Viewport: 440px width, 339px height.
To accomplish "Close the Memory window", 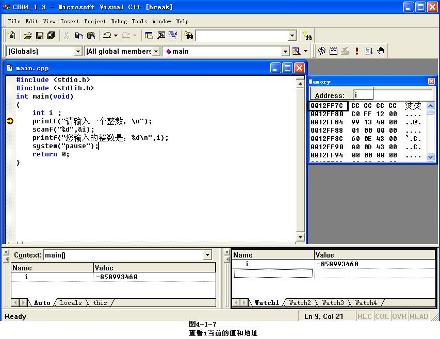I will pos(431,82).
